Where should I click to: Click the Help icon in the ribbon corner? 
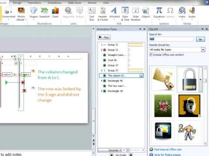207,2
